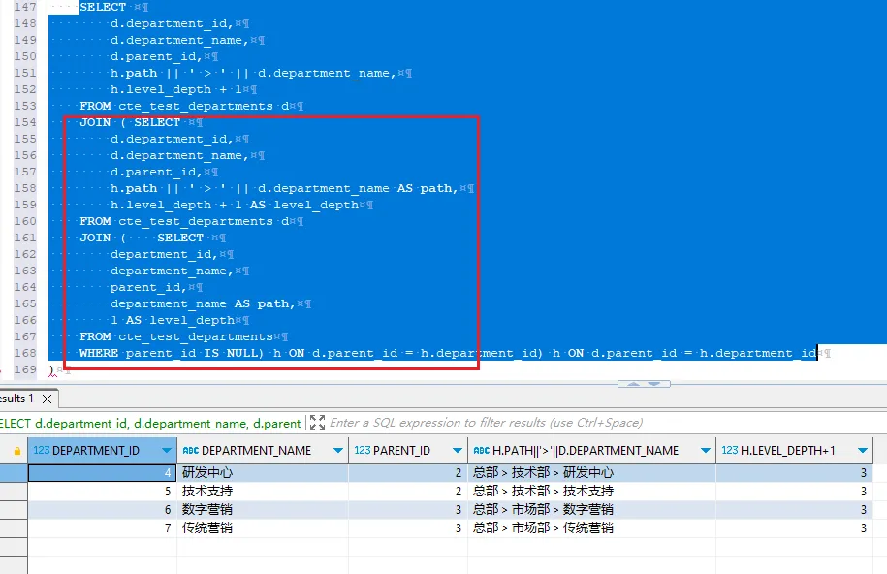Click the cell 数字营销

[263, 509]
